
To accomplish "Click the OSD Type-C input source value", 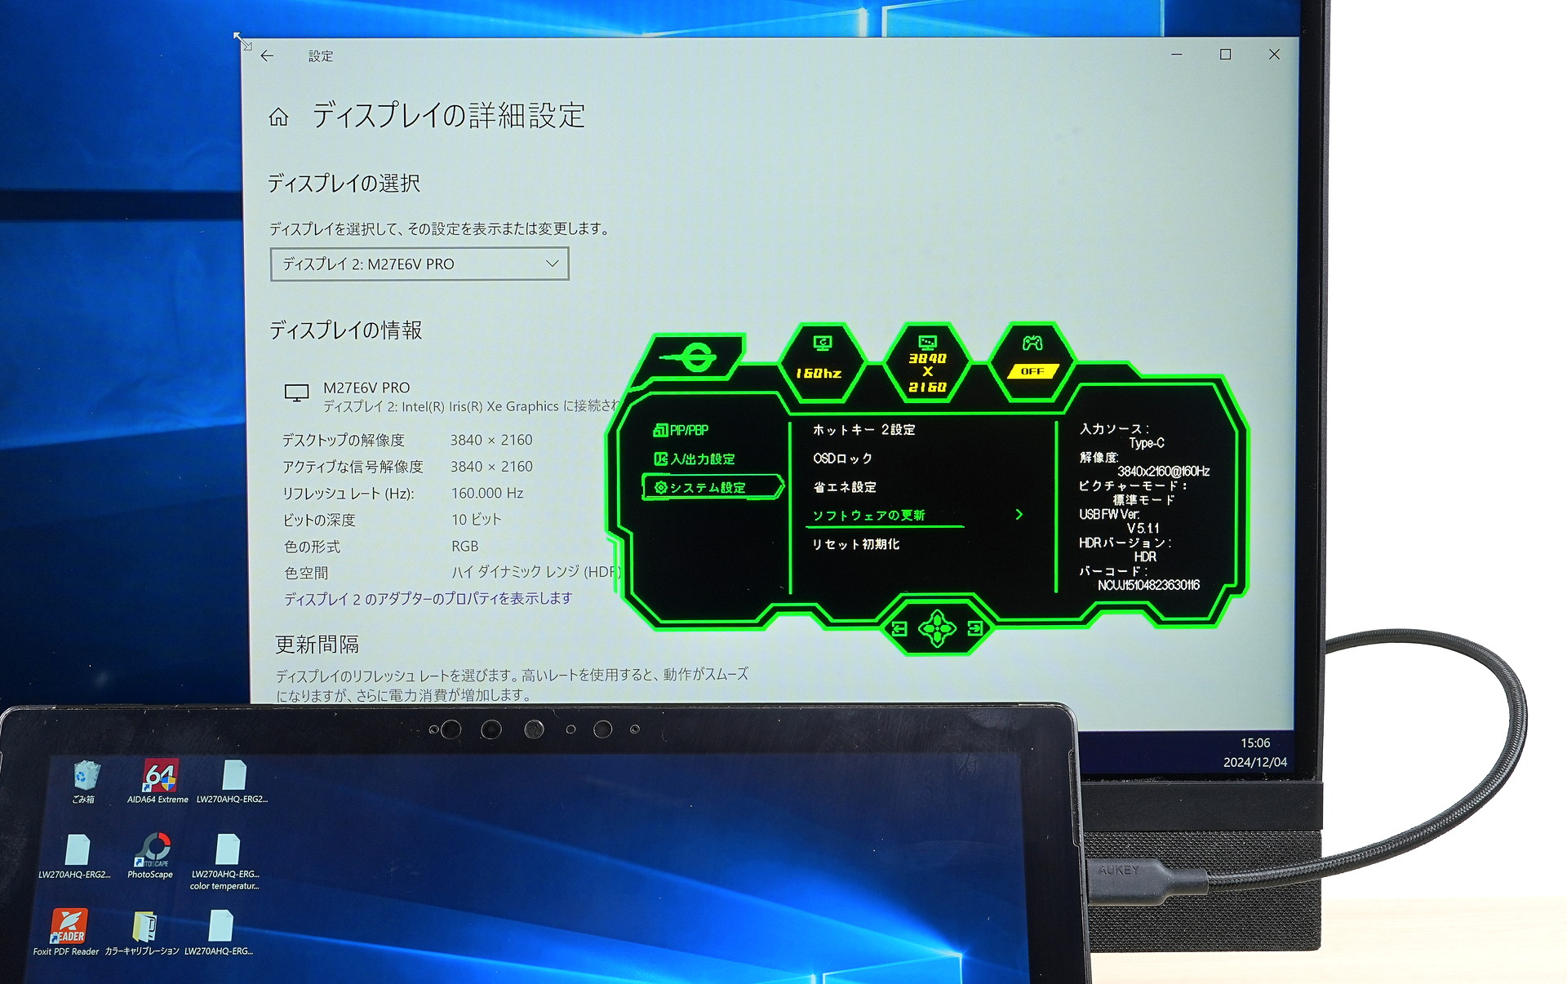I will 1147,443.
